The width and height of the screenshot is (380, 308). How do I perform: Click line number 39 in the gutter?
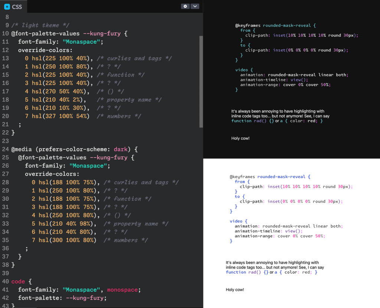[x=5, y=273]
